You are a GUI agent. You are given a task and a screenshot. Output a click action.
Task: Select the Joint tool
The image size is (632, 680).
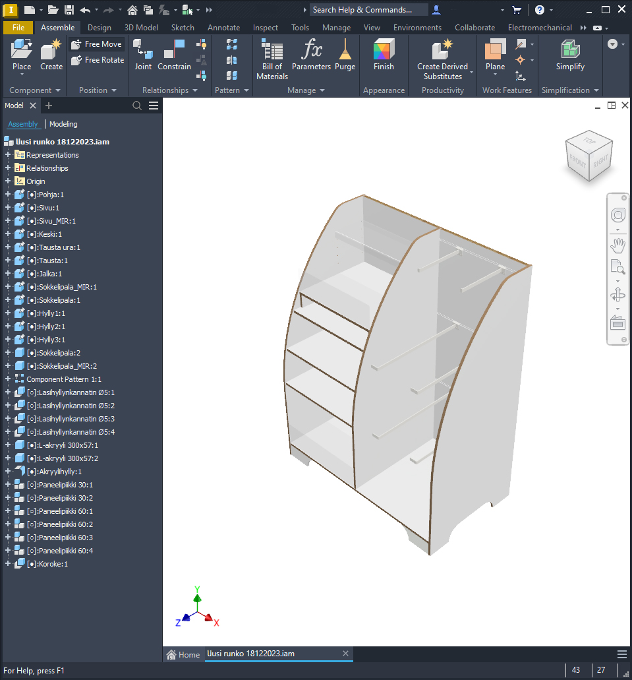click(143, 51)
